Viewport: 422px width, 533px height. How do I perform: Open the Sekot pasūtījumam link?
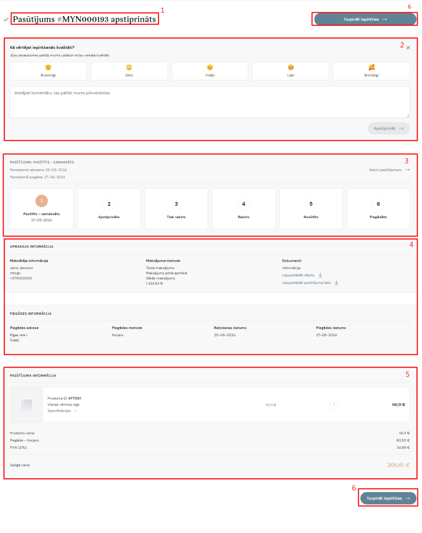385,170
